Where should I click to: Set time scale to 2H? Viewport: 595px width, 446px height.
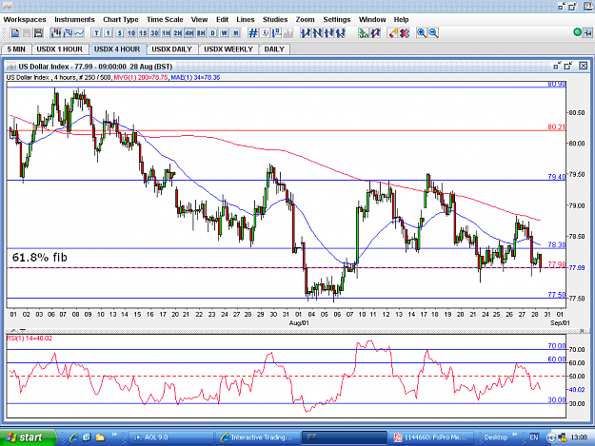point(178,33)
